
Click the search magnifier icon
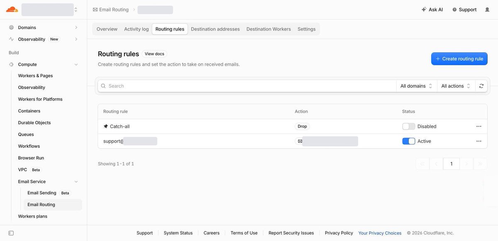pyautogui.click(x=103, y=86)
